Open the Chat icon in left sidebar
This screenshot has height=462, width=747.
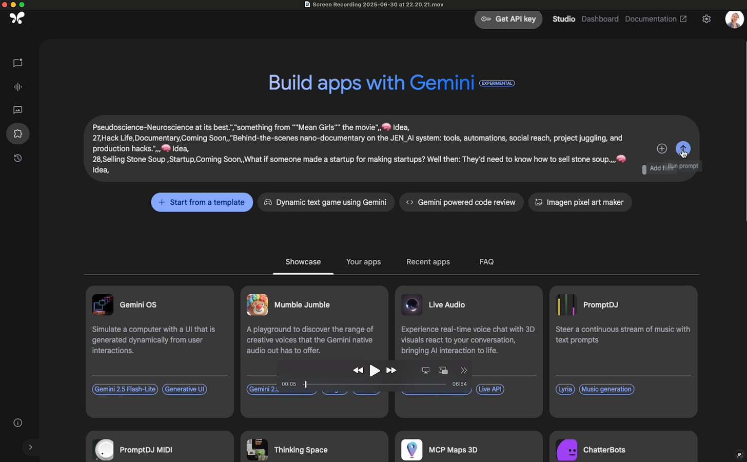(x=18, y=63)
